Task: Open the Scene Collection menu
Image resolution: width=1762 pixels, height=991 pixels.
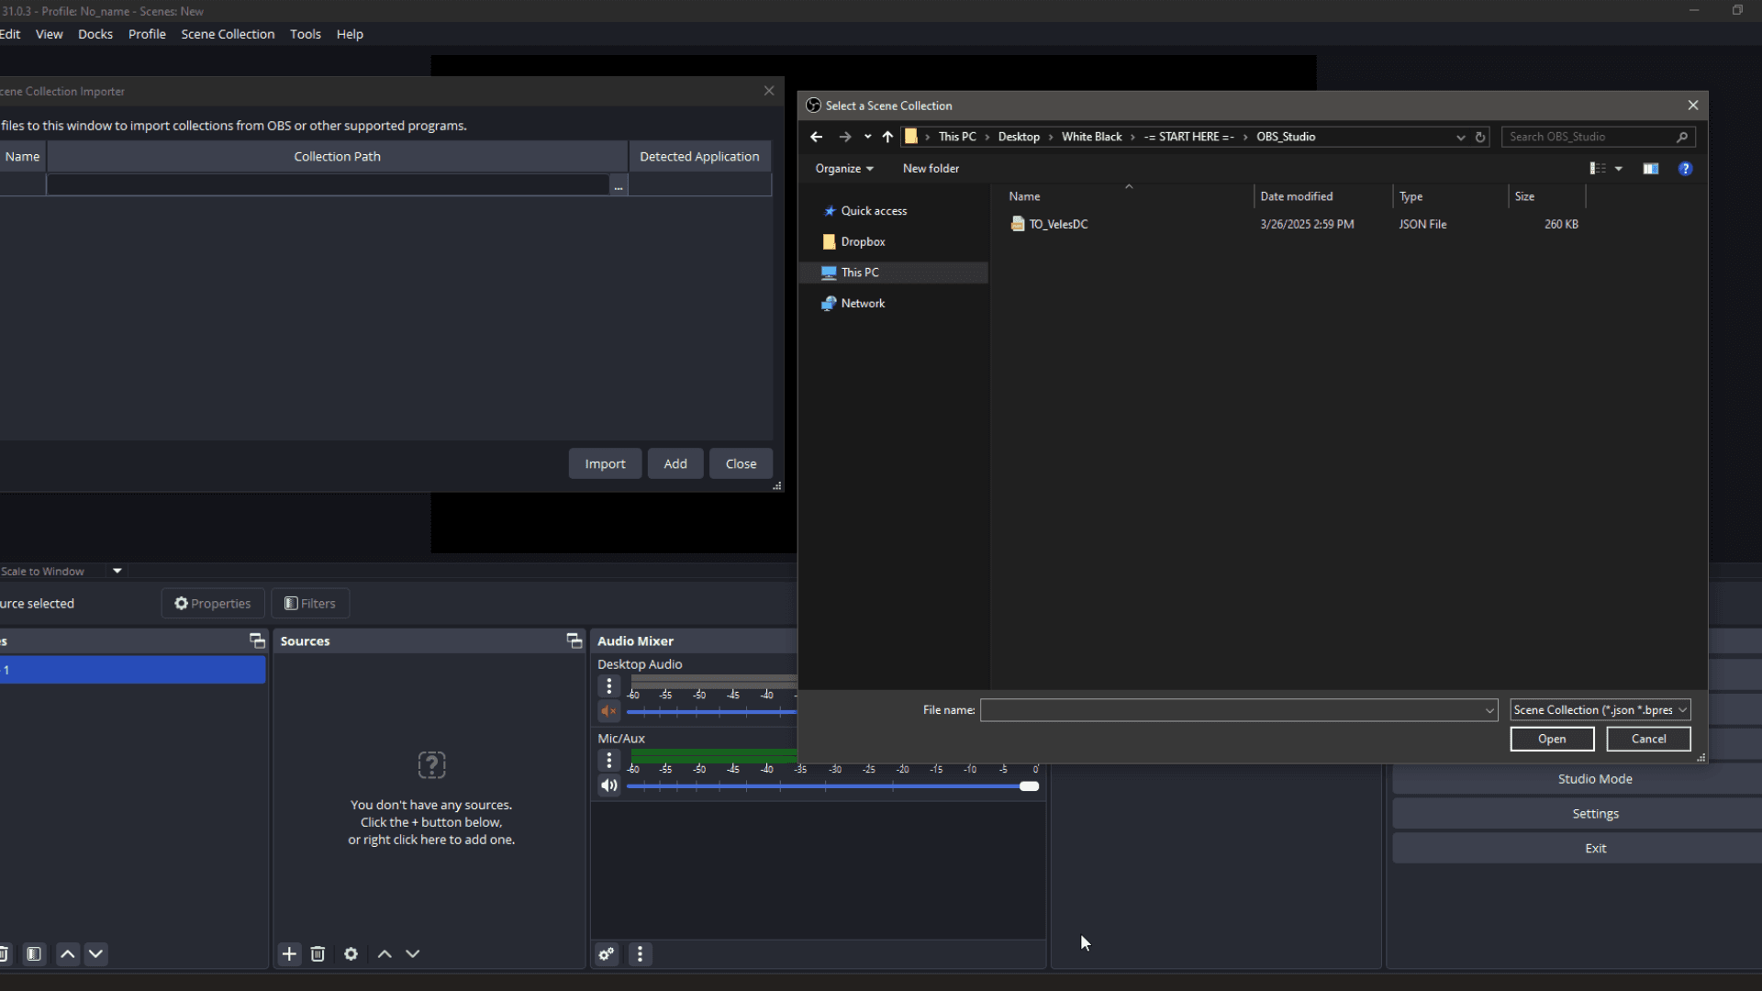Action: tap(228, 34)
